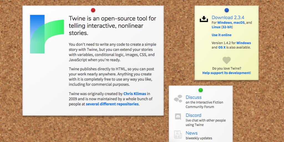Click the download tray icon

[x=204, y=19]
